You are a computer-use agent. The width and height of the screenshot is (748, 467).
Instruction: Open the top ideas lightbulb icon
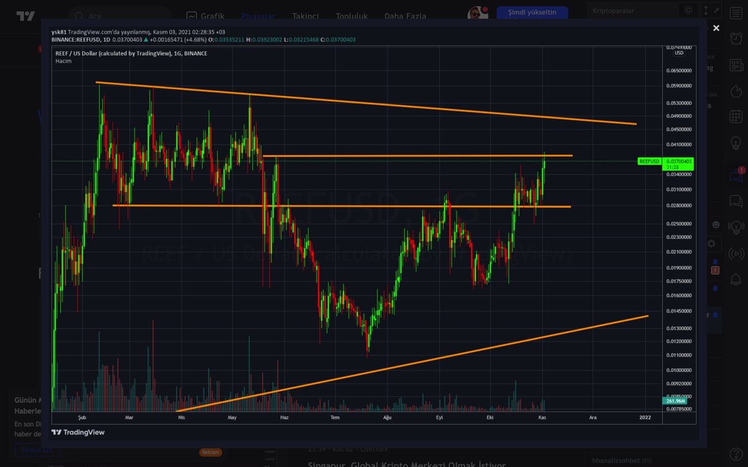point(735,143)
